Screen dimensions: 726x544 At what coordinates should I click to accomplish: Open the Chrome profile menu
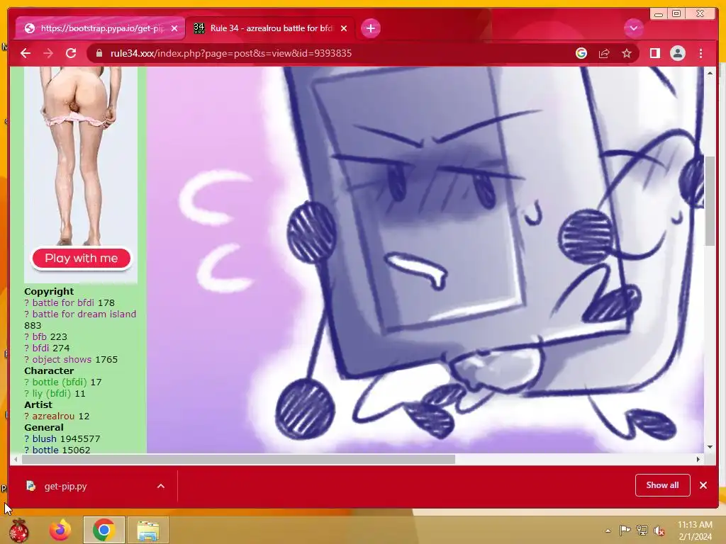(677, 53)
